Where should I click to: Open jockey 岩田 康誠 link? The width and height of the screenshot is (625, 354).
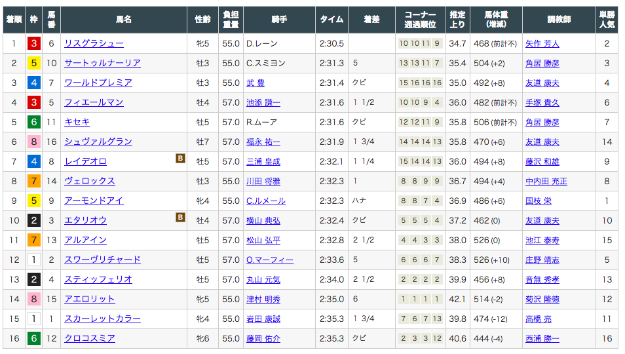click(263, 319)
